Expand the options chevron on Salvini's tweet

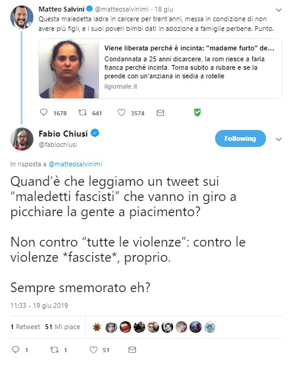coord(279,10)
